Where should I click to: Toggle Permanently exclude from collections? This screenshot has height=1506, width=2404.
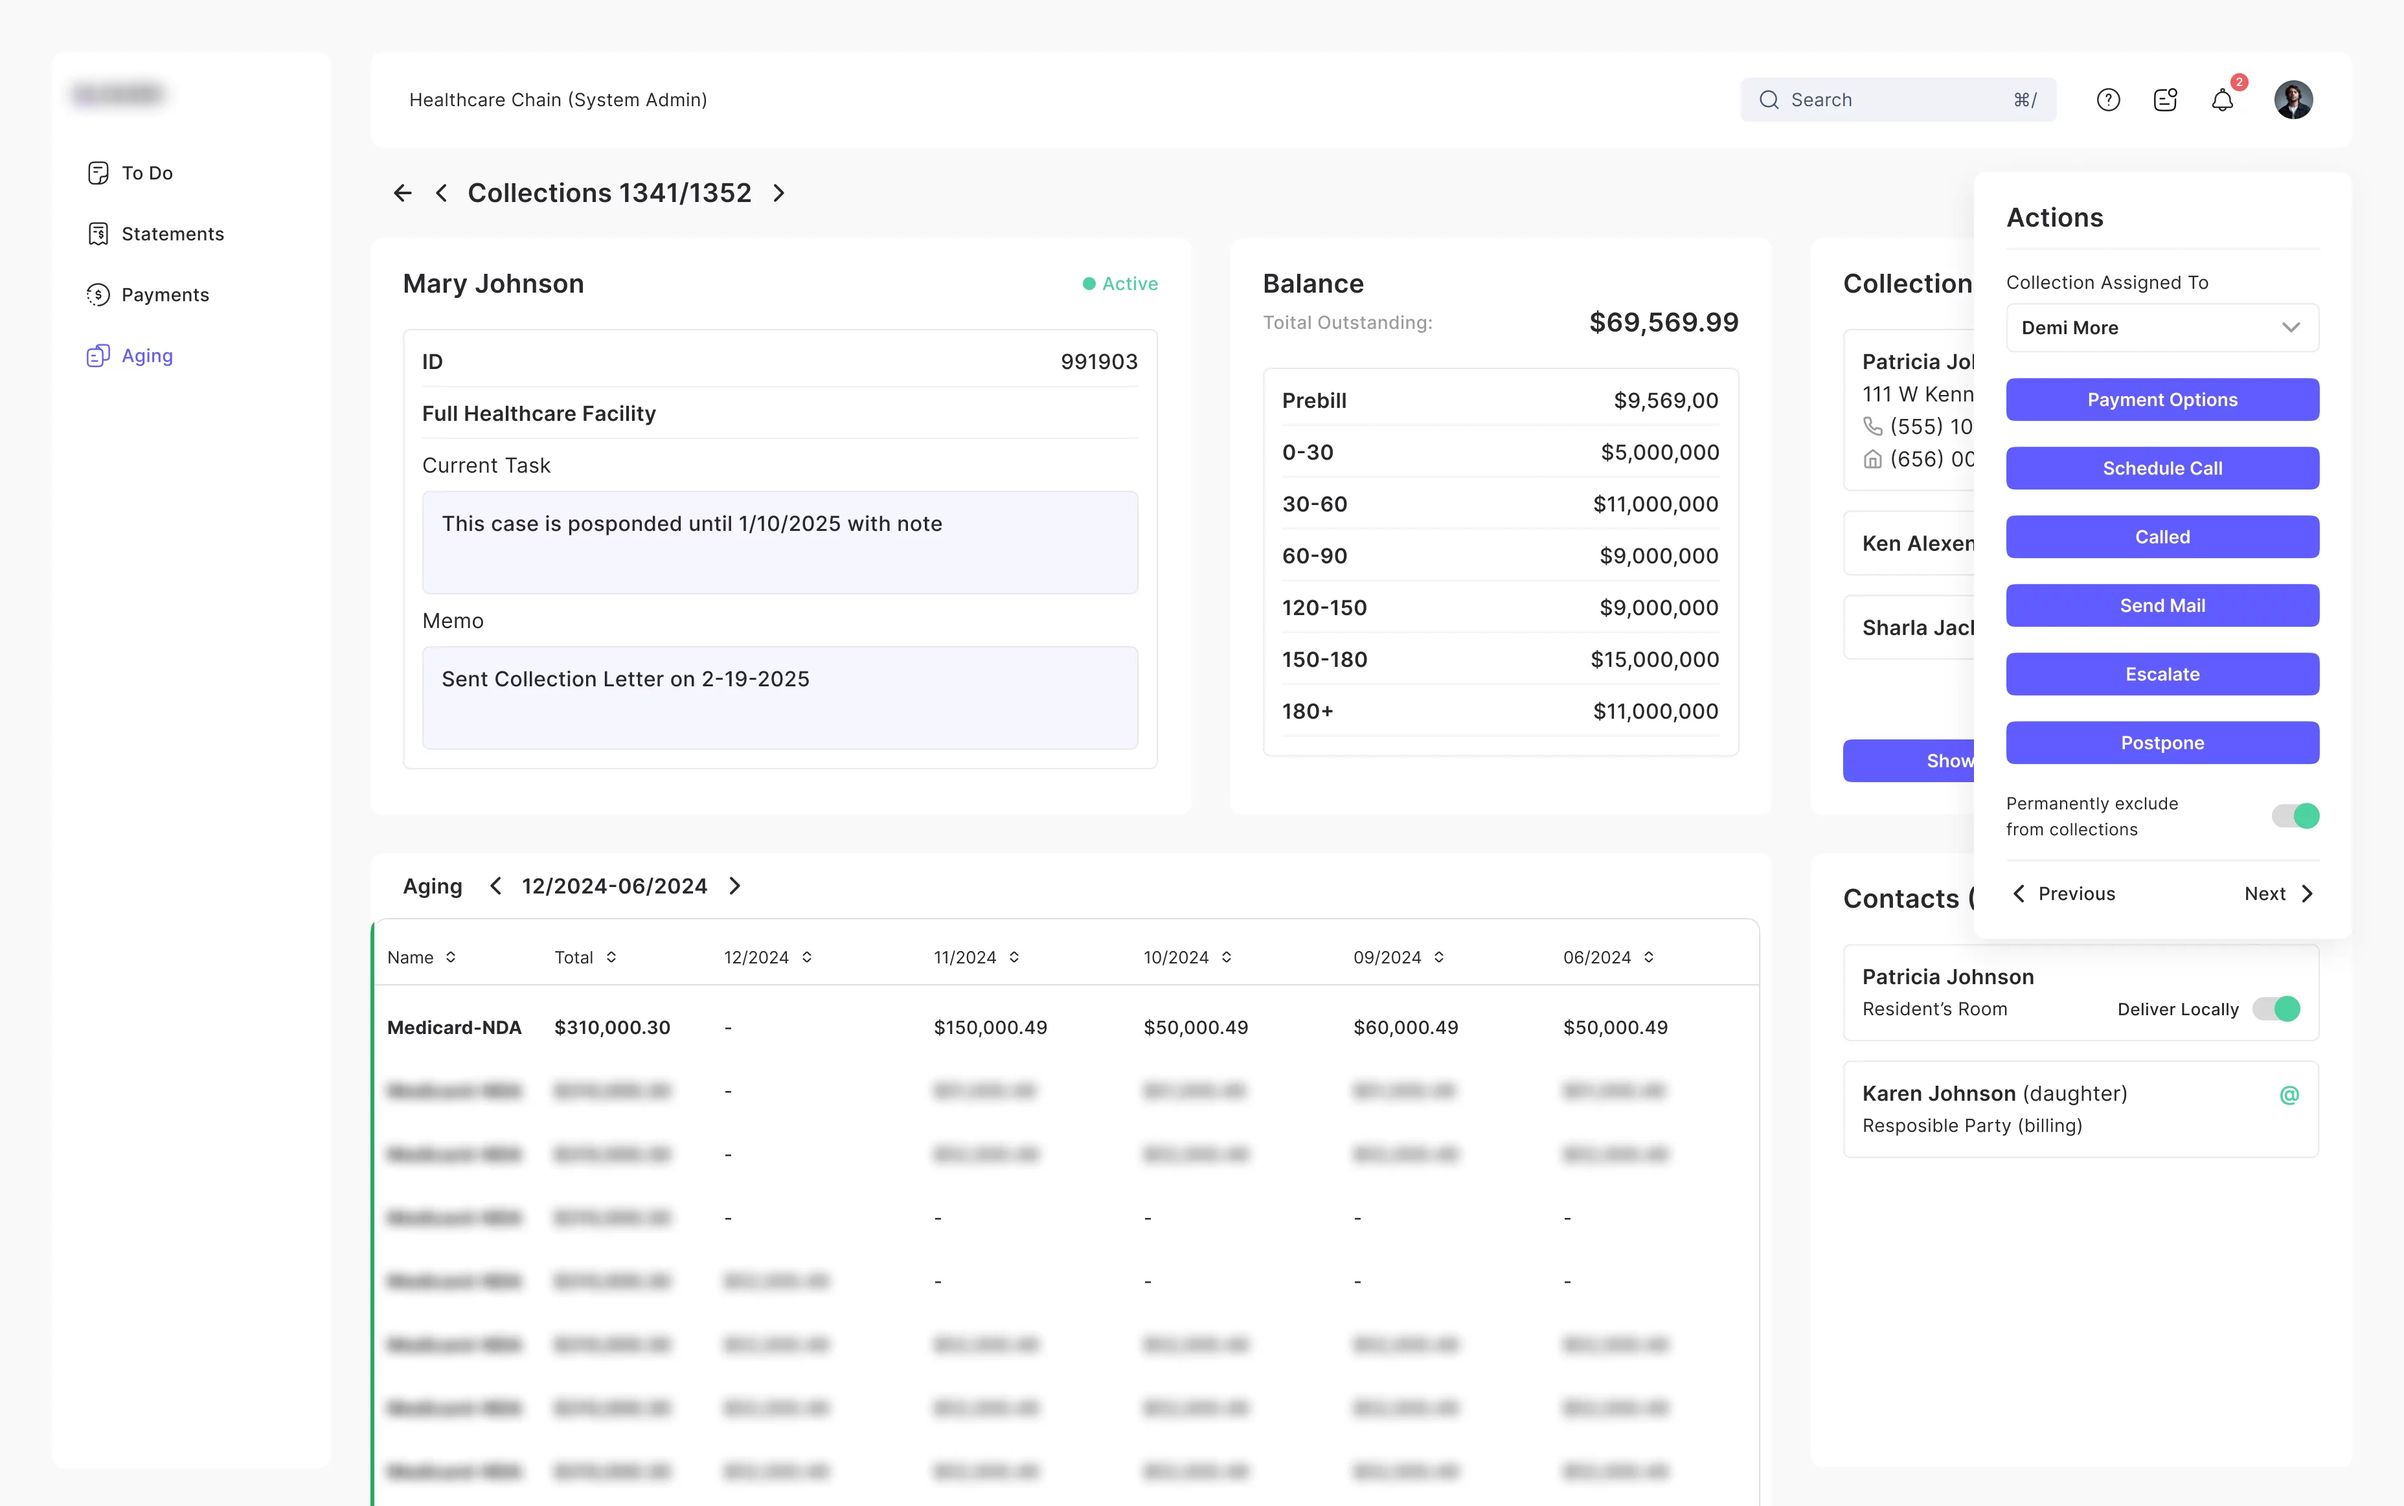tap(2295, 816)
